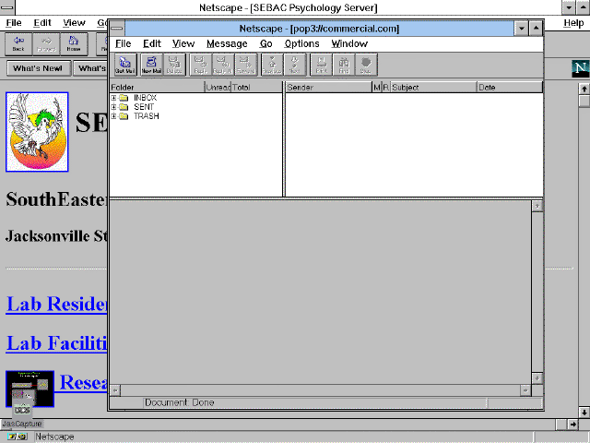Click the R read column header
The width and height of the screenshot is (590, 443).
click(x=386, y=88)
